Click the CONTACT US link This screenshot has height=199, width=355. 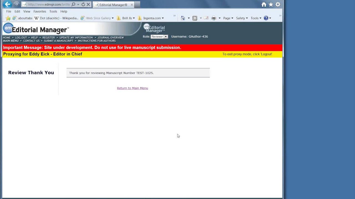pyautogui.click(x=31, y=41)
